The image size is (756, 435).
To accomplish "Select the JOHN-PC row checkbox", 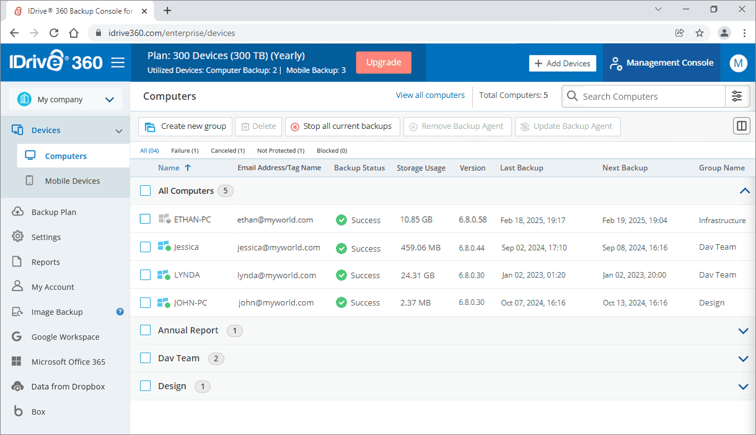I will tap(145, 302).
